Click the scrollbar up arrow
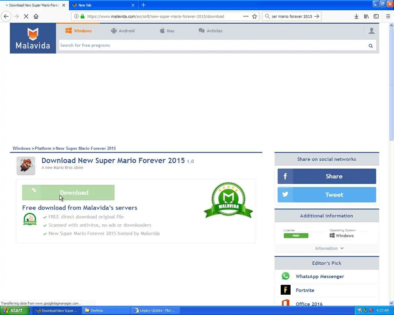 coord(392,25)
